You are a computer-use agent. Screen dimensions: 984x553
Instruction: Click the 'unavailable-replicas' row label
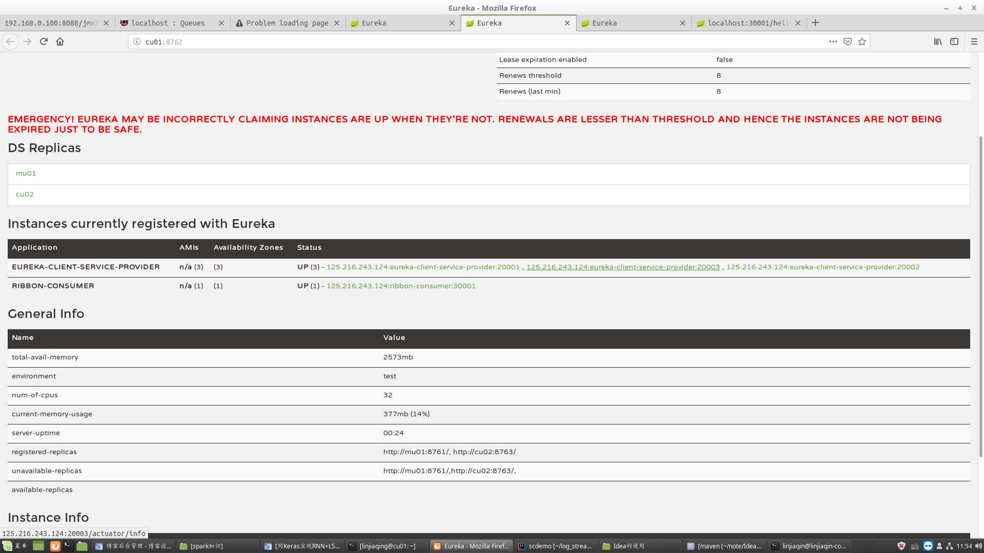tap(47, 471)
